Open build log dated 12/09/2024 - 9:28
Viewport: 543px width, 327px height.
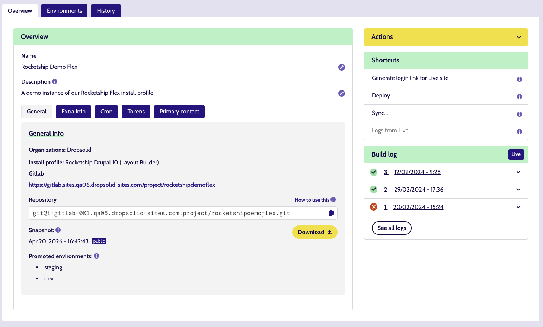(417, 172)
